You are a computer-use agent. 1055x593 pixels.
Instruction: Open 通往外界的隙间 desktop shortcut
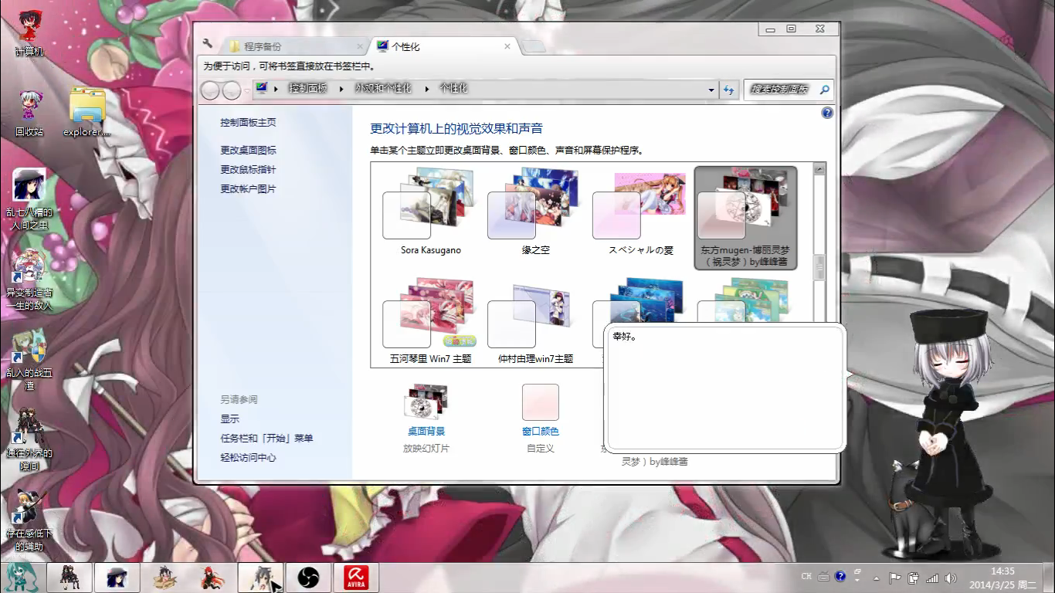pos(29,439)
